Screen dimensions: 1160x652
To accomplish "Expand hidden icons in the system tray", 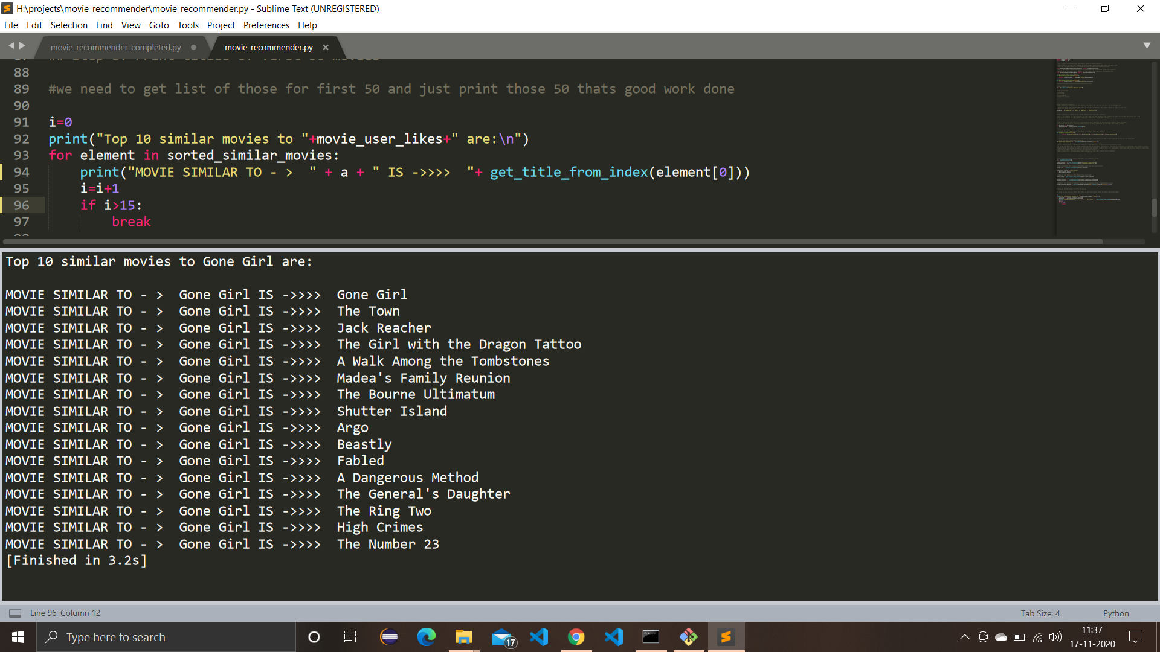I will tap(965, 637).
